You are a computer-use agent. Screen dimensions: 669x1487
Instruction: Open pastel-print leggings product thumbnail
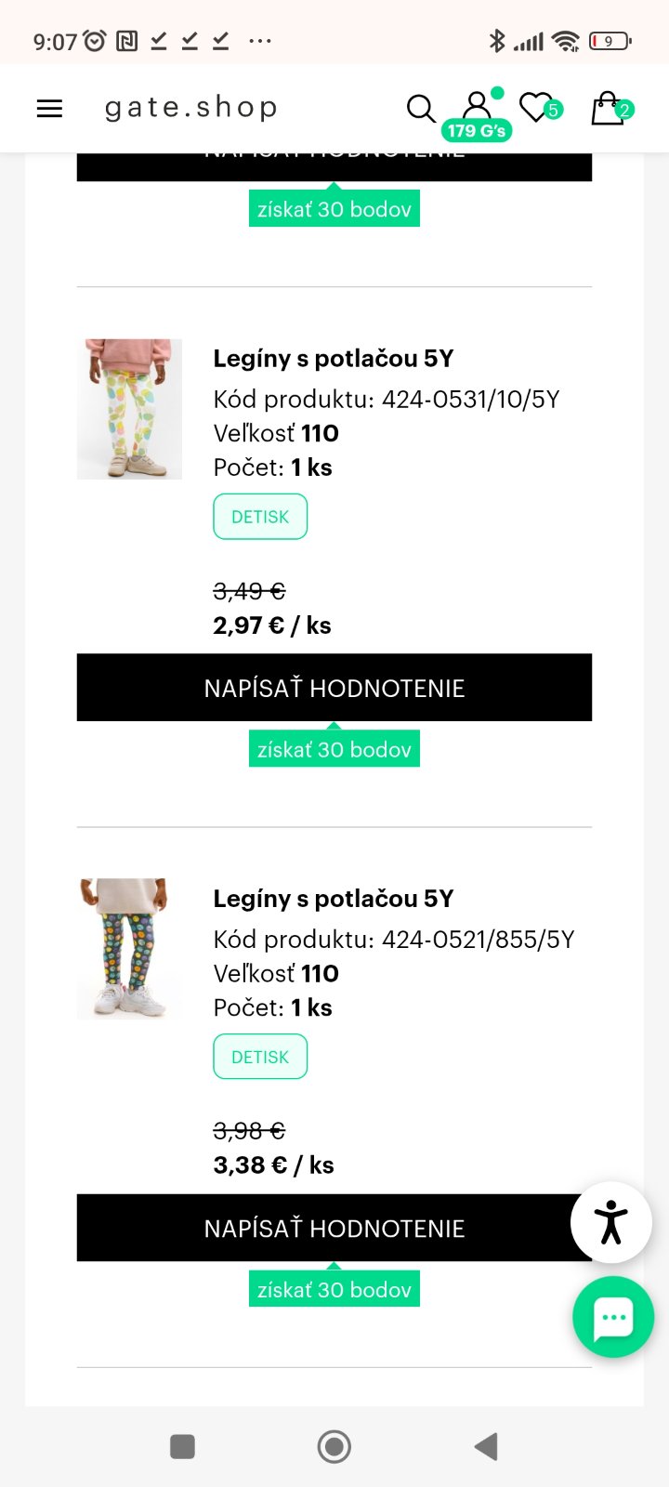pos(129,409)
